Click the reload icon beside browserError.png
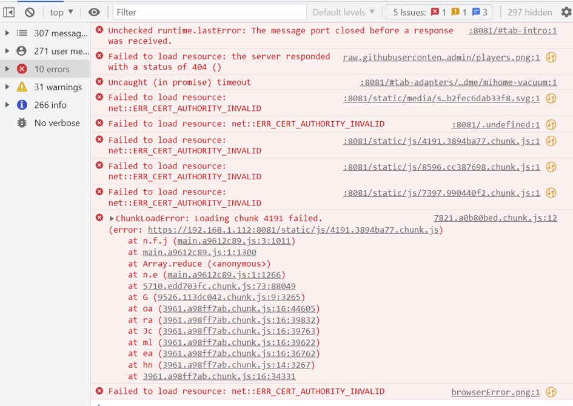573x406 pixels. click(x=550, y=391)
